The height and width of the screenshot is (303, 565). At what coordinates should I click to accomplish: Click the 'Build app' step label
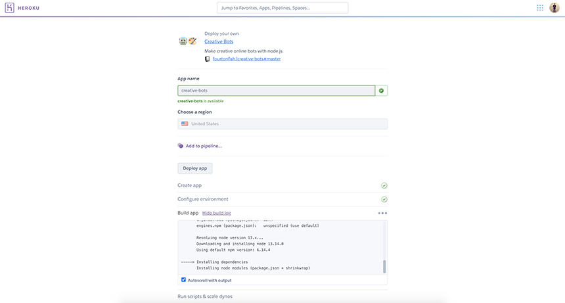pyautogui.click(x=188, y=213)
